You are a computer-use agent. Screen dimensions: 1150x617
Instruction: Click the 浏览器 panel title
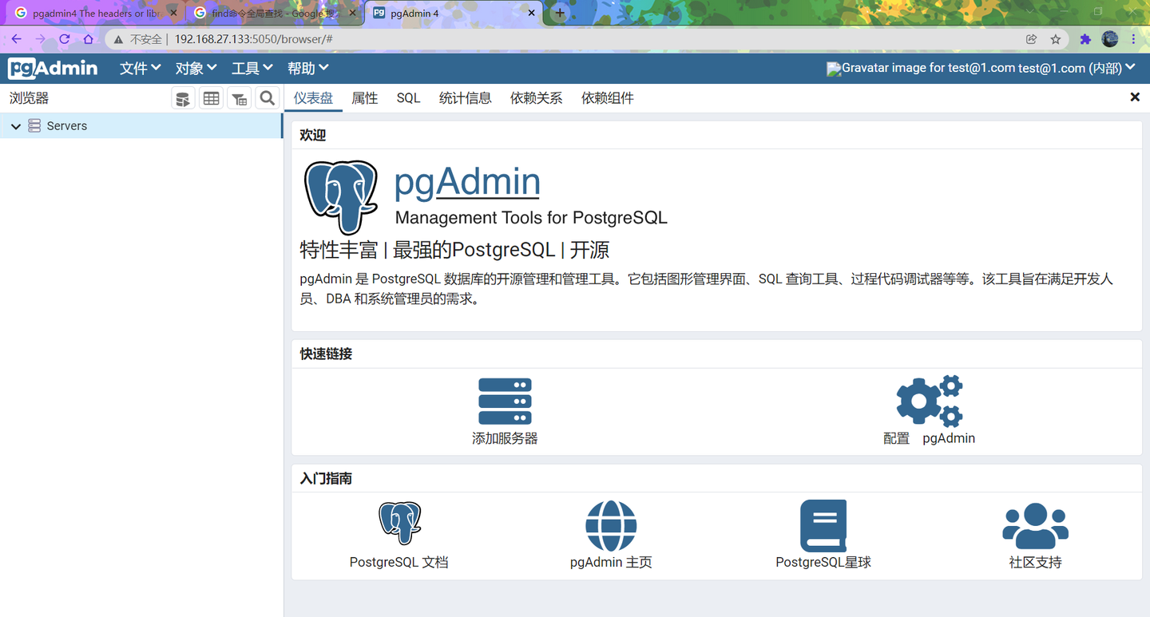click(x=30, y=98)
